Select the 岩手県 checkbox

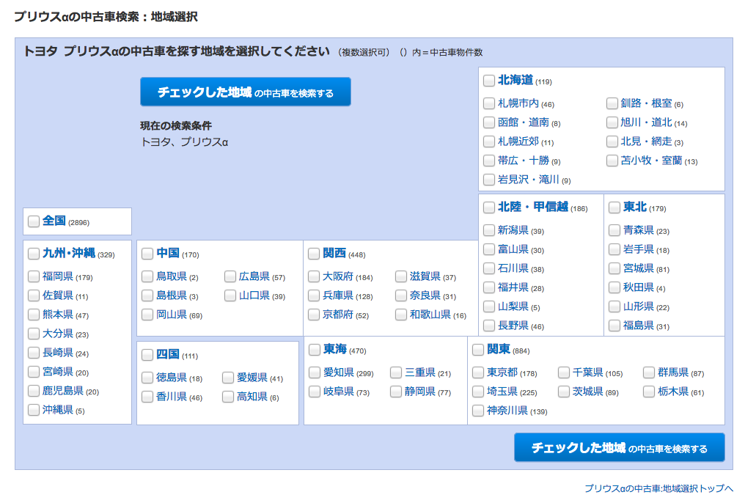click(x=614, y=249)
